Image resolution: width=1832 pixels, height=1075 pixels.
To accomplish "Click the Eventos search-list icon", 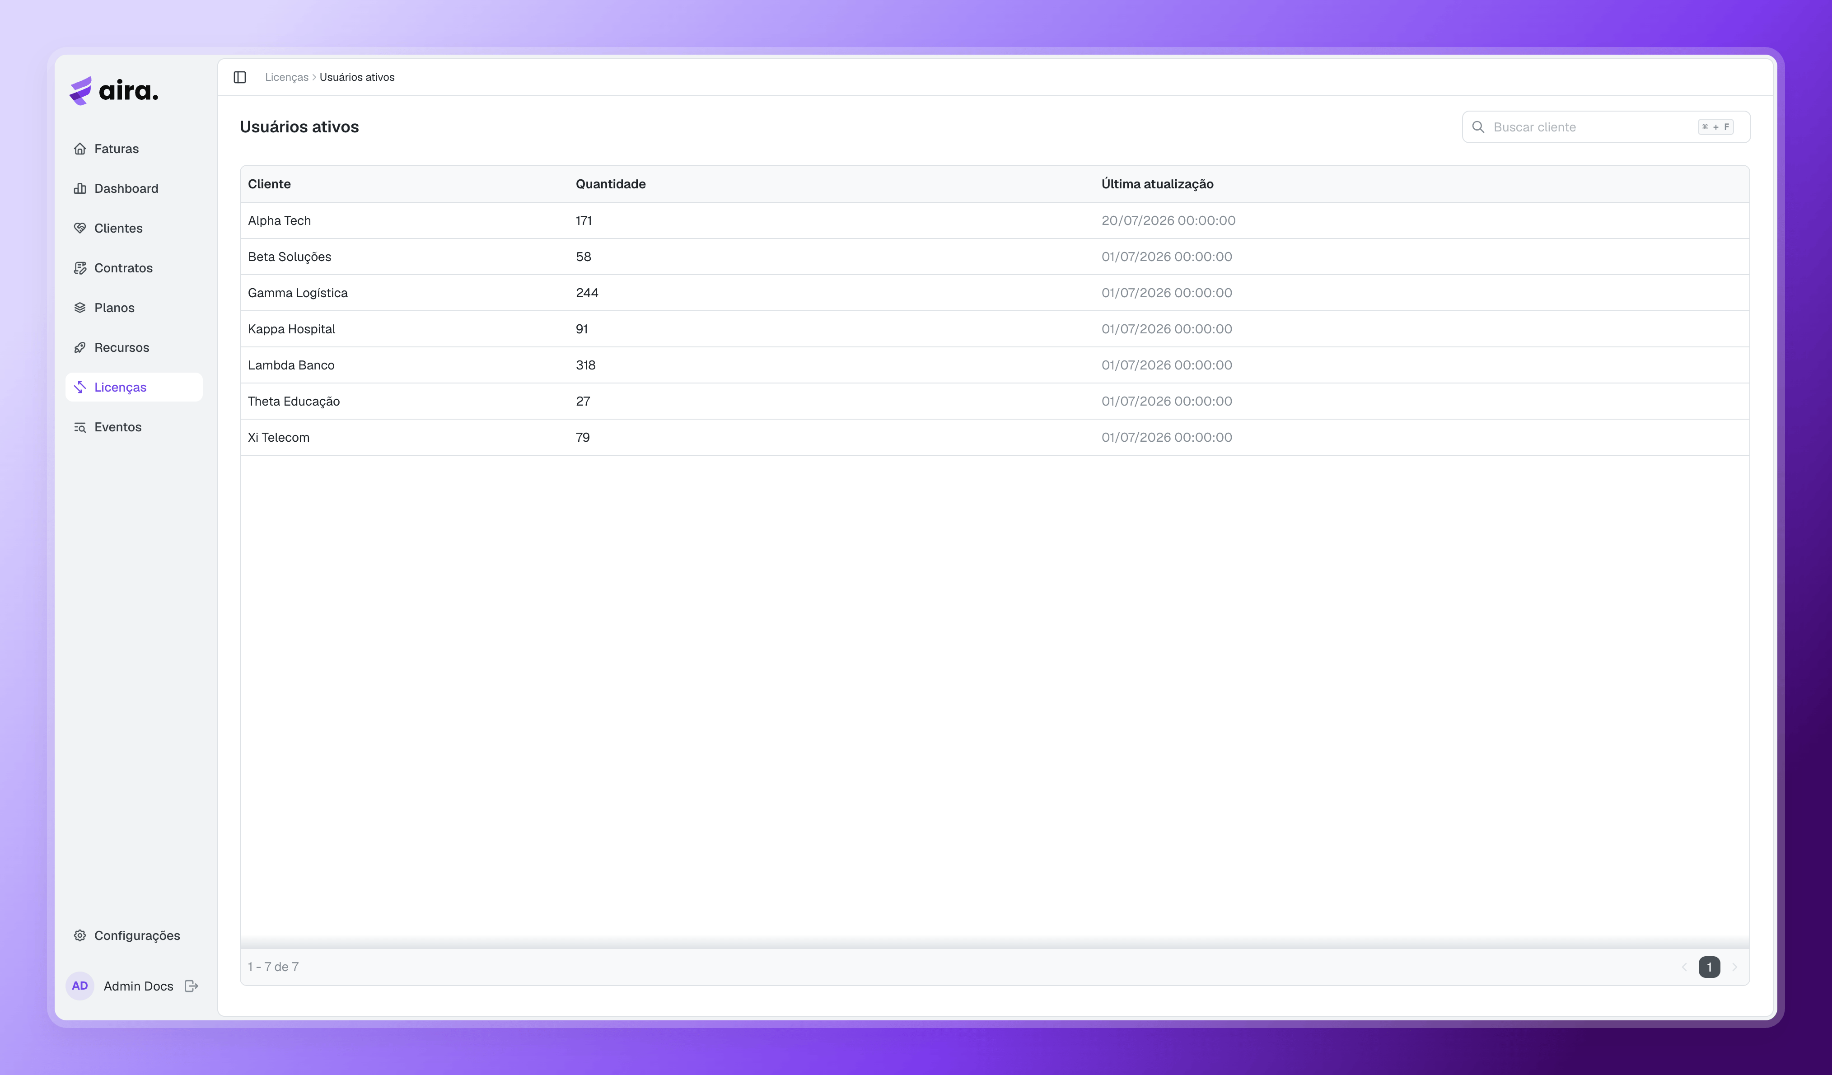I will point(80,427).
